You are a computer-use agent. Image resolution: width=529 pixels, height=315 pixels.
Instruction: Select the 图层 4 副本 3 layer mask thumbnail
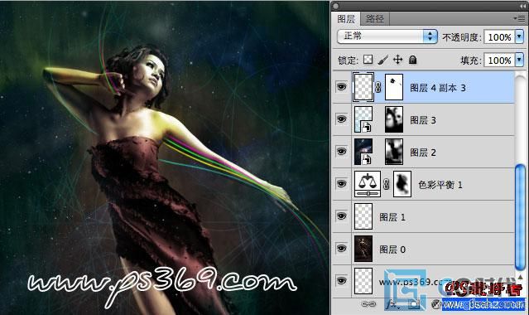click(394, 87)
